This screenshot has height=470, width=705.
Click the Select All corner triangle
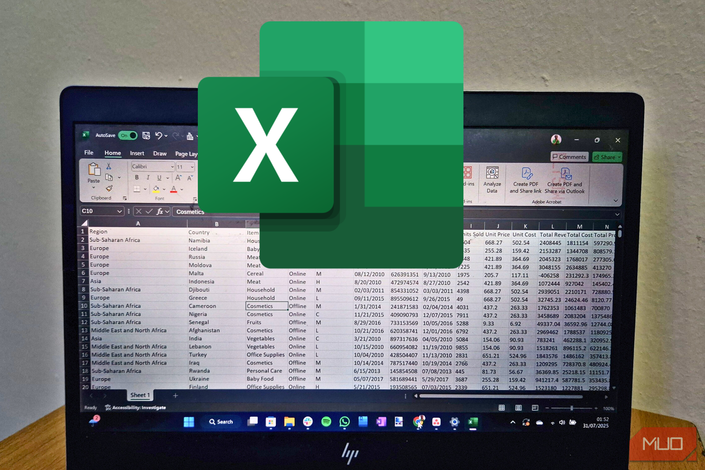coord(84,223)
